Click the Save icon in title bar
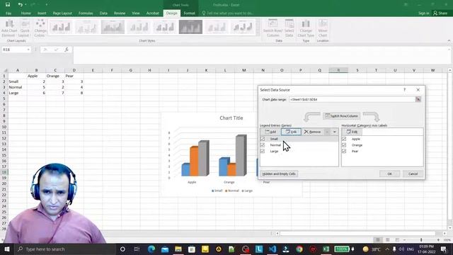 click(x=8, y=5)
